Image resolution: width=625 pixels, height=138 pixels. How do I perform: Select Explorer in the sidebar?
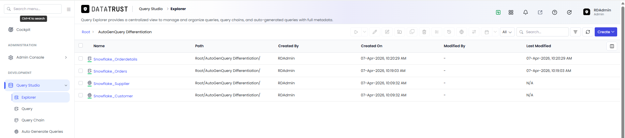point(40,97)
